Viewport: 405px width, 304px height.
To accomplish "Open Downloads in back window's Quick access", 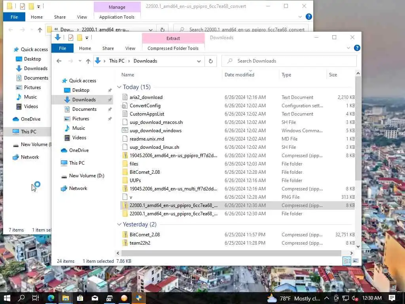I will tap(36, 68).
